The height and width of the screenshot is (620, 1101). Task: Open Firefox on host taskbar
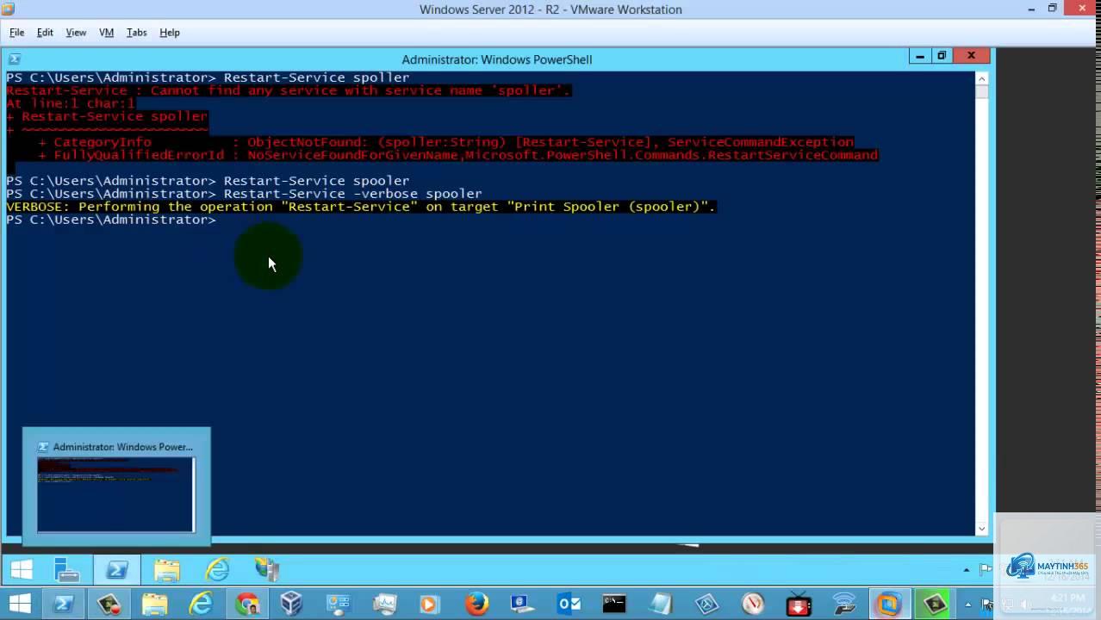pos(476,604)
